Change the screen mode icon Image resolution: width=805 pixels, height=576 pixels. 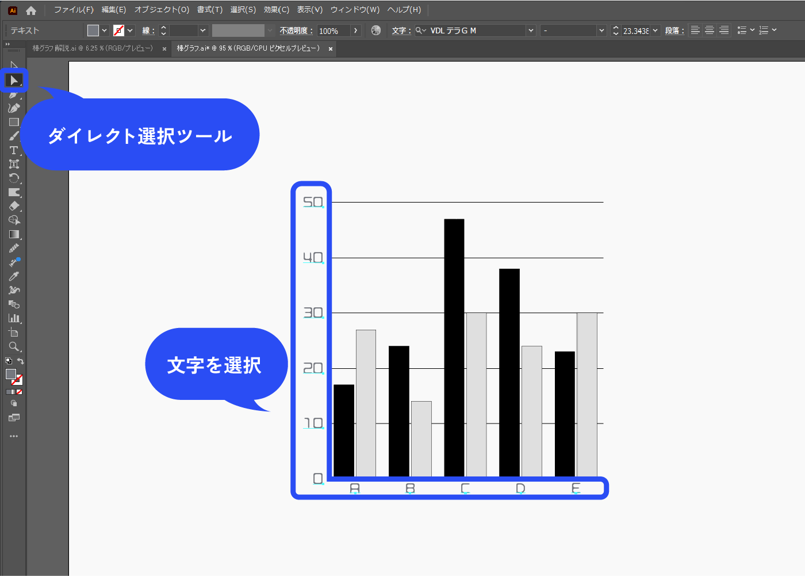point(14,418)
